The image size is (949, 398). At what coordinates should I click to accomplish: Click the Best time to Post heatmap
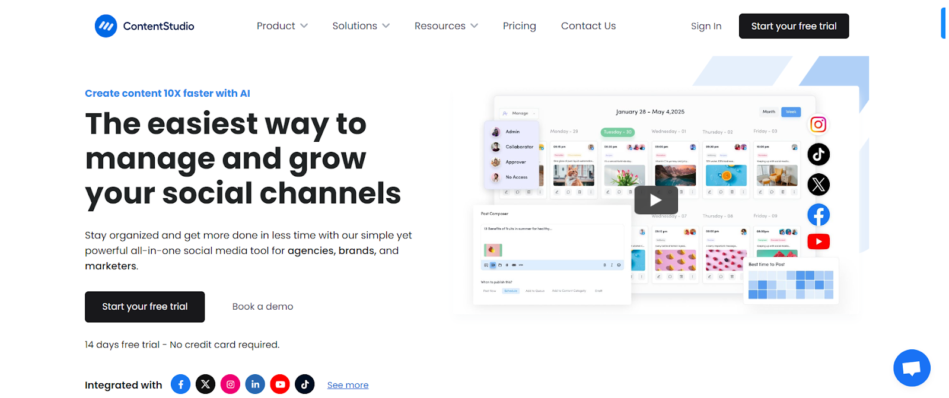(791, 285)
